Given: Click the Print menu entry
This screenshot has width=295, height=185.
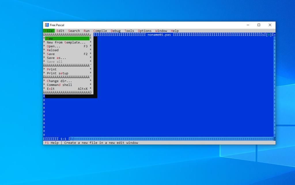Looking at the screenshot, I should click(67, 69).
